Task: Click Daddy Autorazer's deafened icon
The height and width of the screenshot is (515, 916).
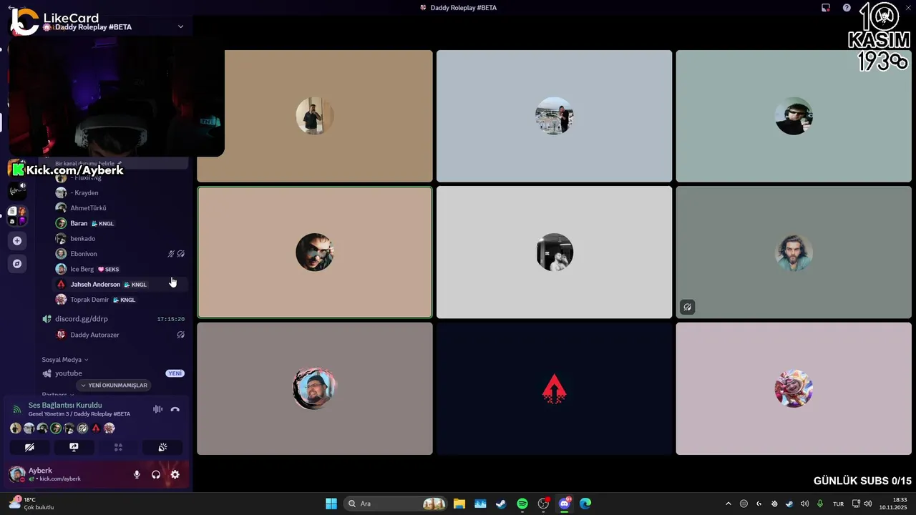Action: (181, 335)
